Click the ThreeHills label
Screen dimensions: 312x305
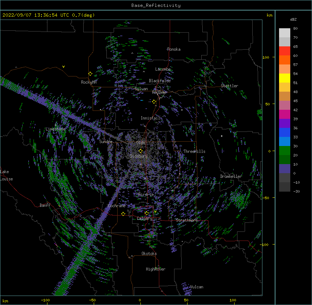tap(194, 151)
